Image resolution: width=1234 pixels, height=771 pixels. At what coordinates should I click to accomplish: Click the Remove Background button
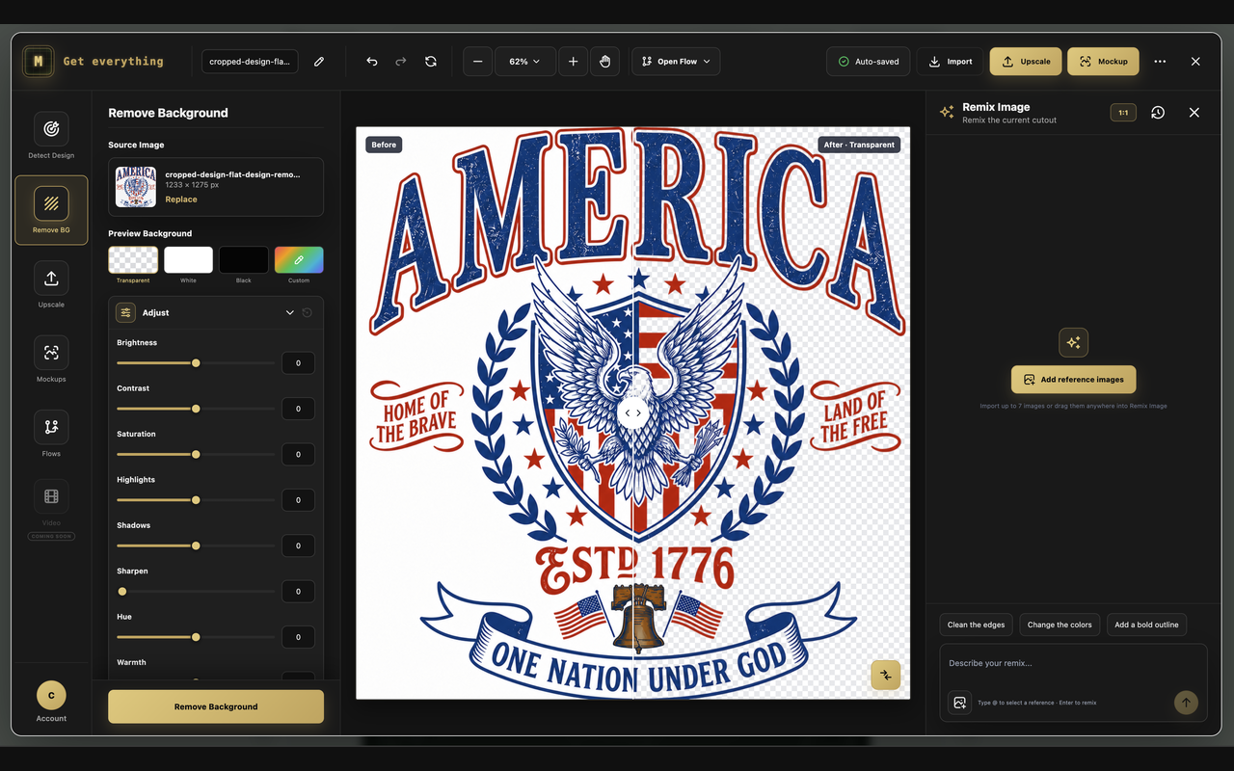tap(216, 706)
